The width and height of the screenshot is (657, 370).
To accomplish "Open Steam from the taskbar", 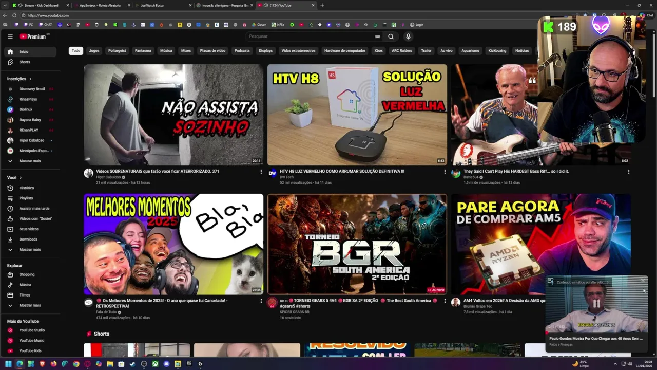I will (132, 364).
